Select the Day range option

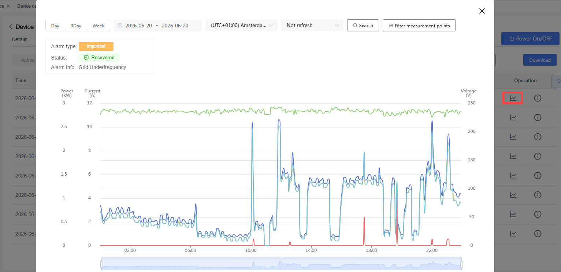(x=55, y=26)
